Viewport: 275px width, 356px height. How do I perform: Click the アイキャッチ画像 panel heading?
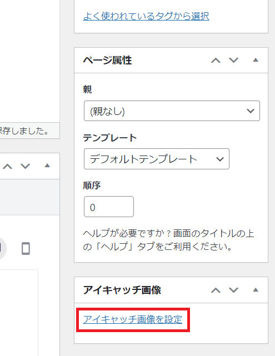click(122, 290)
